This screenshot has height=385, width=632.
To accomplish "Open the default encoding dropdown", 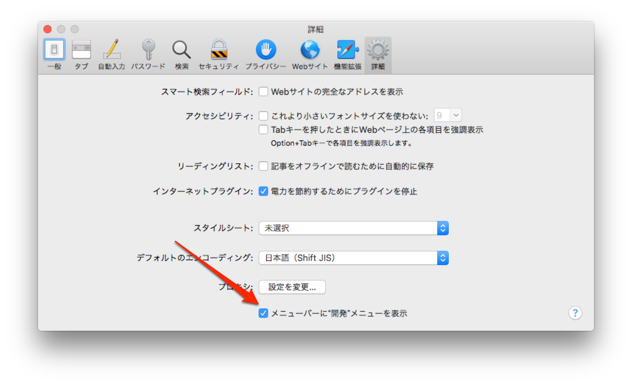I will (353, 258).
